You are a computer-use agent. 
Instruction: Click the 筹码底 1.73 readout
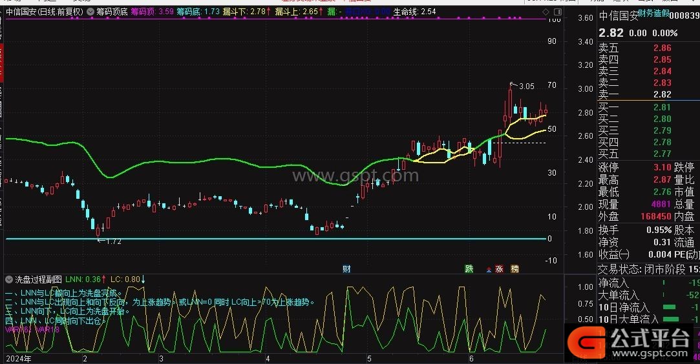click(198, 12)
